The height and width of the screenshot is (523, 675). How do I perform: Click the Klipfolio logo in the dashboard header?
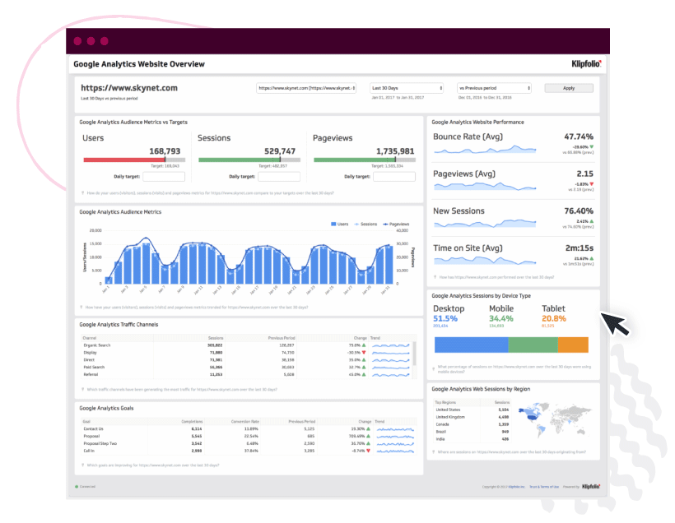(586, 64)
